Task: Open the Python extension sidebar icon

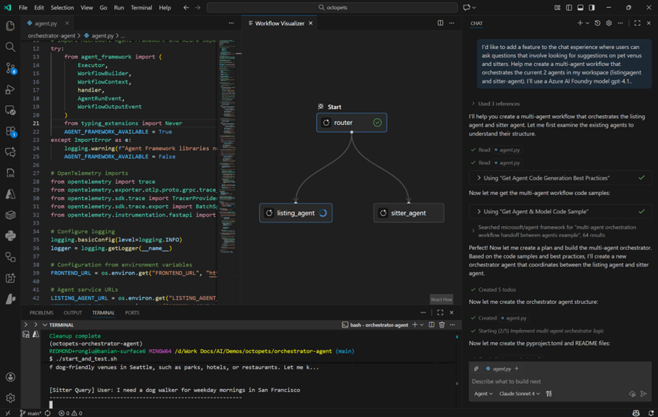Action: pos(10,236)
